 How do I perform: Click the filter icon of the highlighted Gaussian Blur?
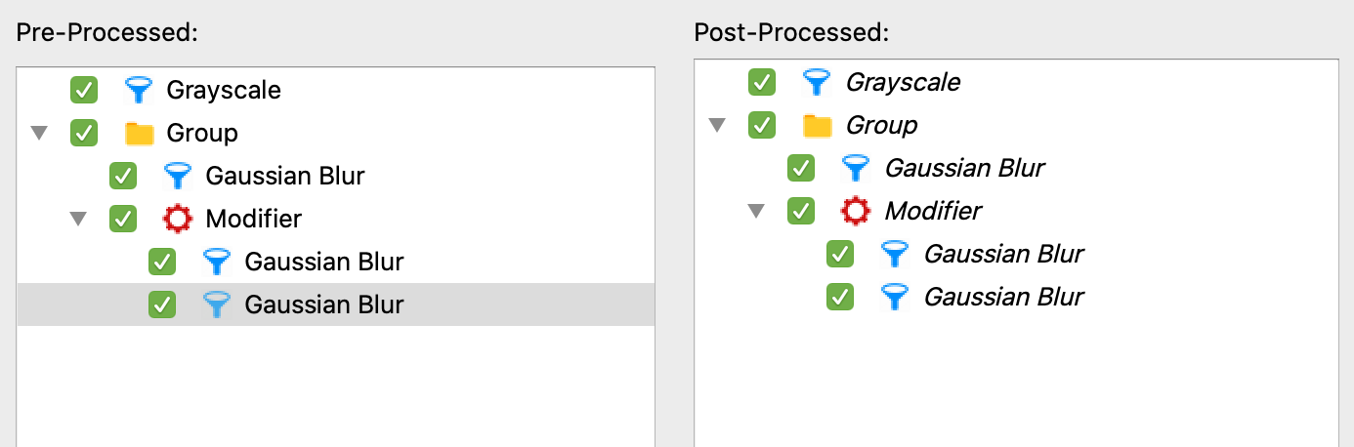217,305
